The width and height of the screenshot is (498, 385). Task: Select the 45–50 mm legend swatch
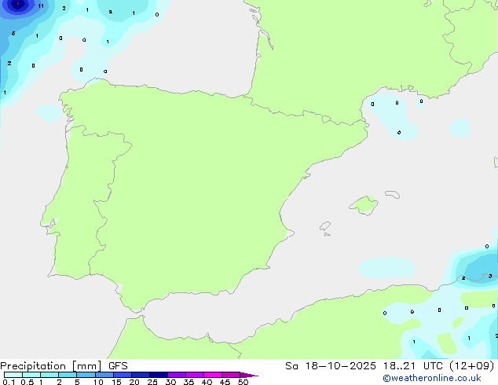231,375
